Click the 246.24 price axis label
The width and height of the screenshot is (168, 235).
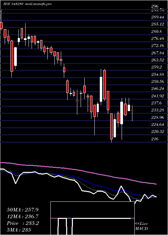pos(158,89)
